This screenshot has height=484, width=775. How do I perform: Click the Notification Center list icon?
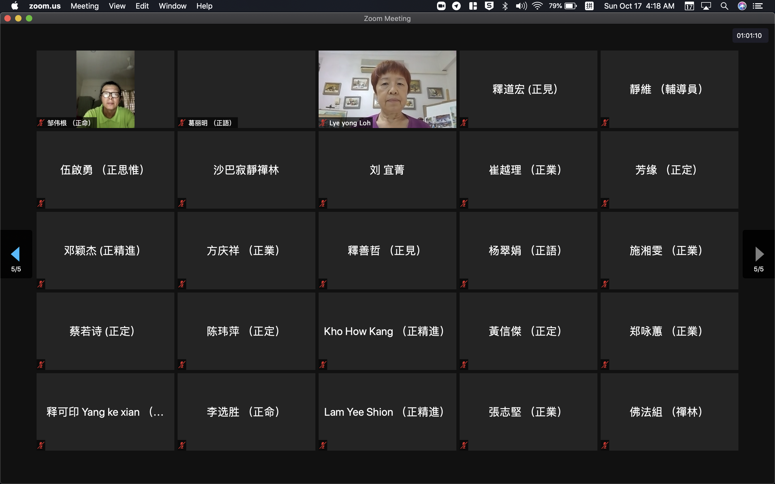[x=758, y=6]
